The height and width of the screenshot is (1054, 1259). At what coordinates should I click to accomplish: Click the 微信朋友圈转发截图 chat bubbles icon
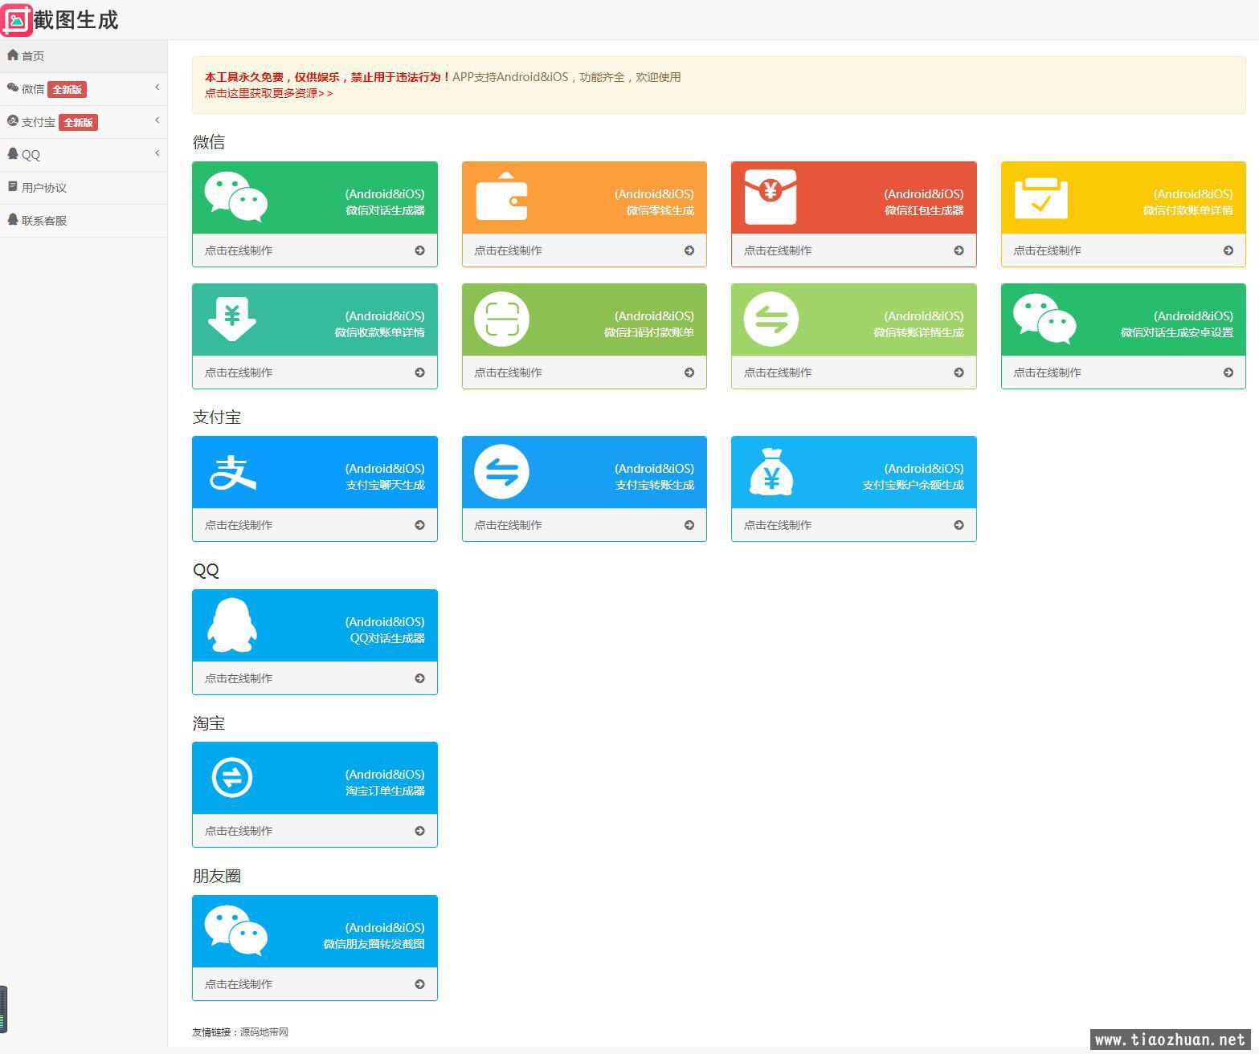(x=235, y=930)
